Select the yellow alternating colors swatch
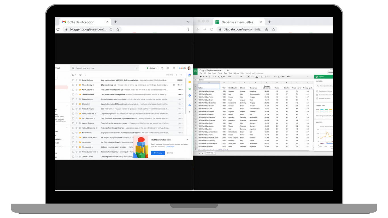 (331, 111)
